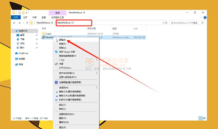The image size is (218, 129).
Task: Switch to the 查看 ribbon tab
Action: (44, 17)
